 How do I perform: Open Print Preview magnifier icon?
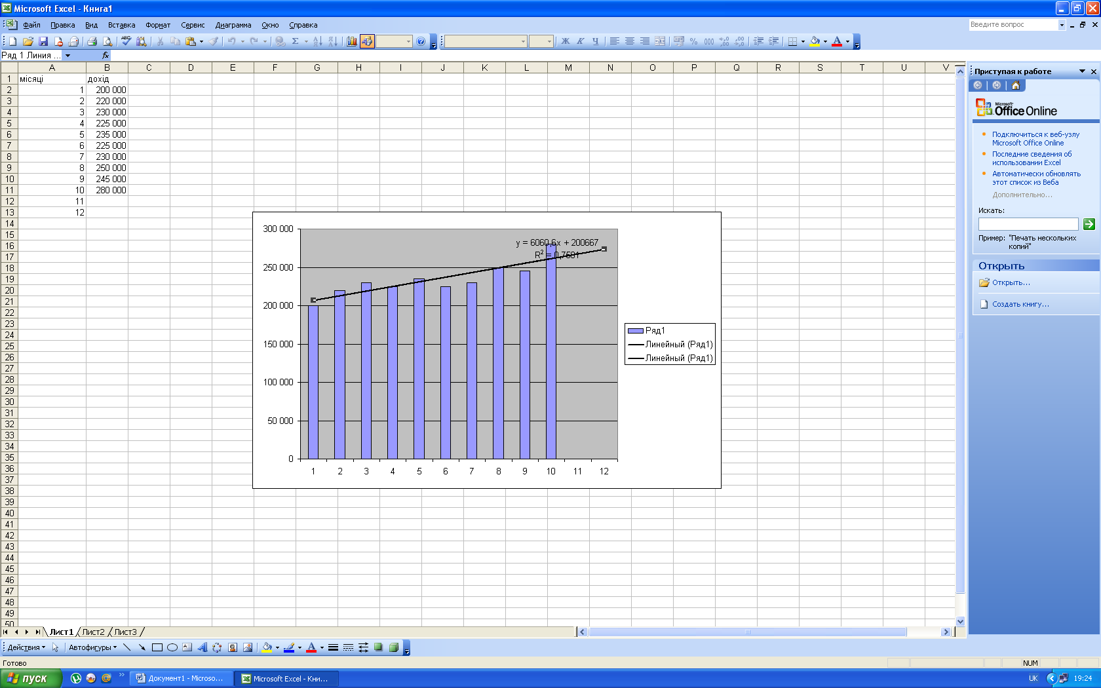tap(107, 41)
